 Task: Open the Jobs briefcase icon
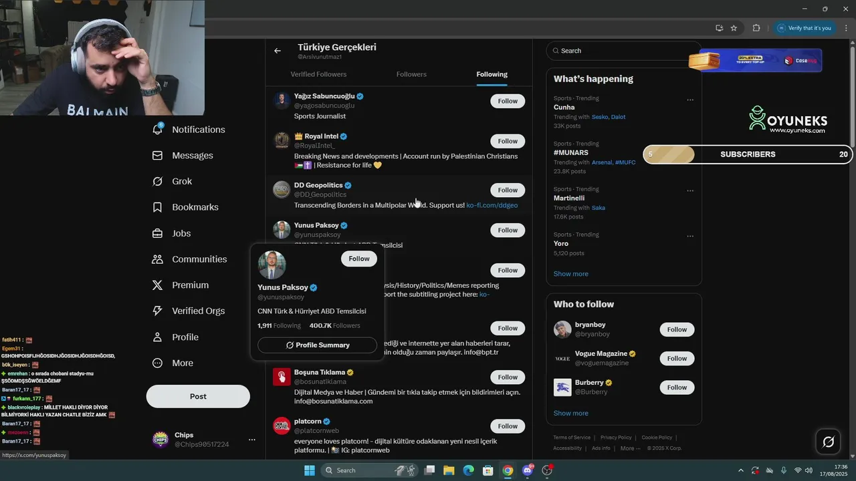(157, 233)
